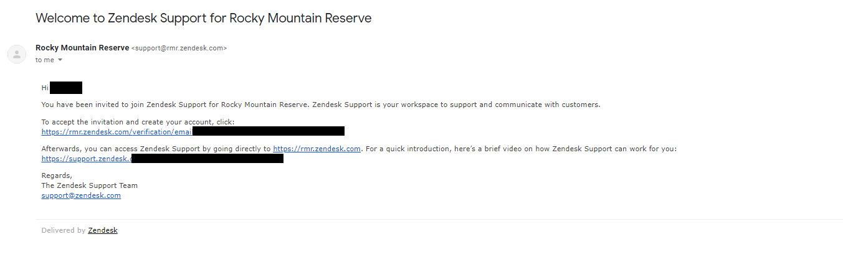Open the rmr.zendesk.com/verification/email invitation link
Screen dimensions: 843x257
click(117, 131)
